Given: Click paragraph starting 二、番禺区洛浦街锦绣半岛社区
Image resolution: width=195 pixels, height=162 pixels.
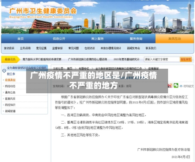Looking at the screenshot, I should [x=121, y=125].
